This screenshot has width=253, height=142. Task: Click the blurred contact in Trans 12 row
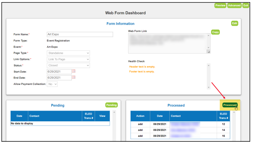tap(185, 124)
